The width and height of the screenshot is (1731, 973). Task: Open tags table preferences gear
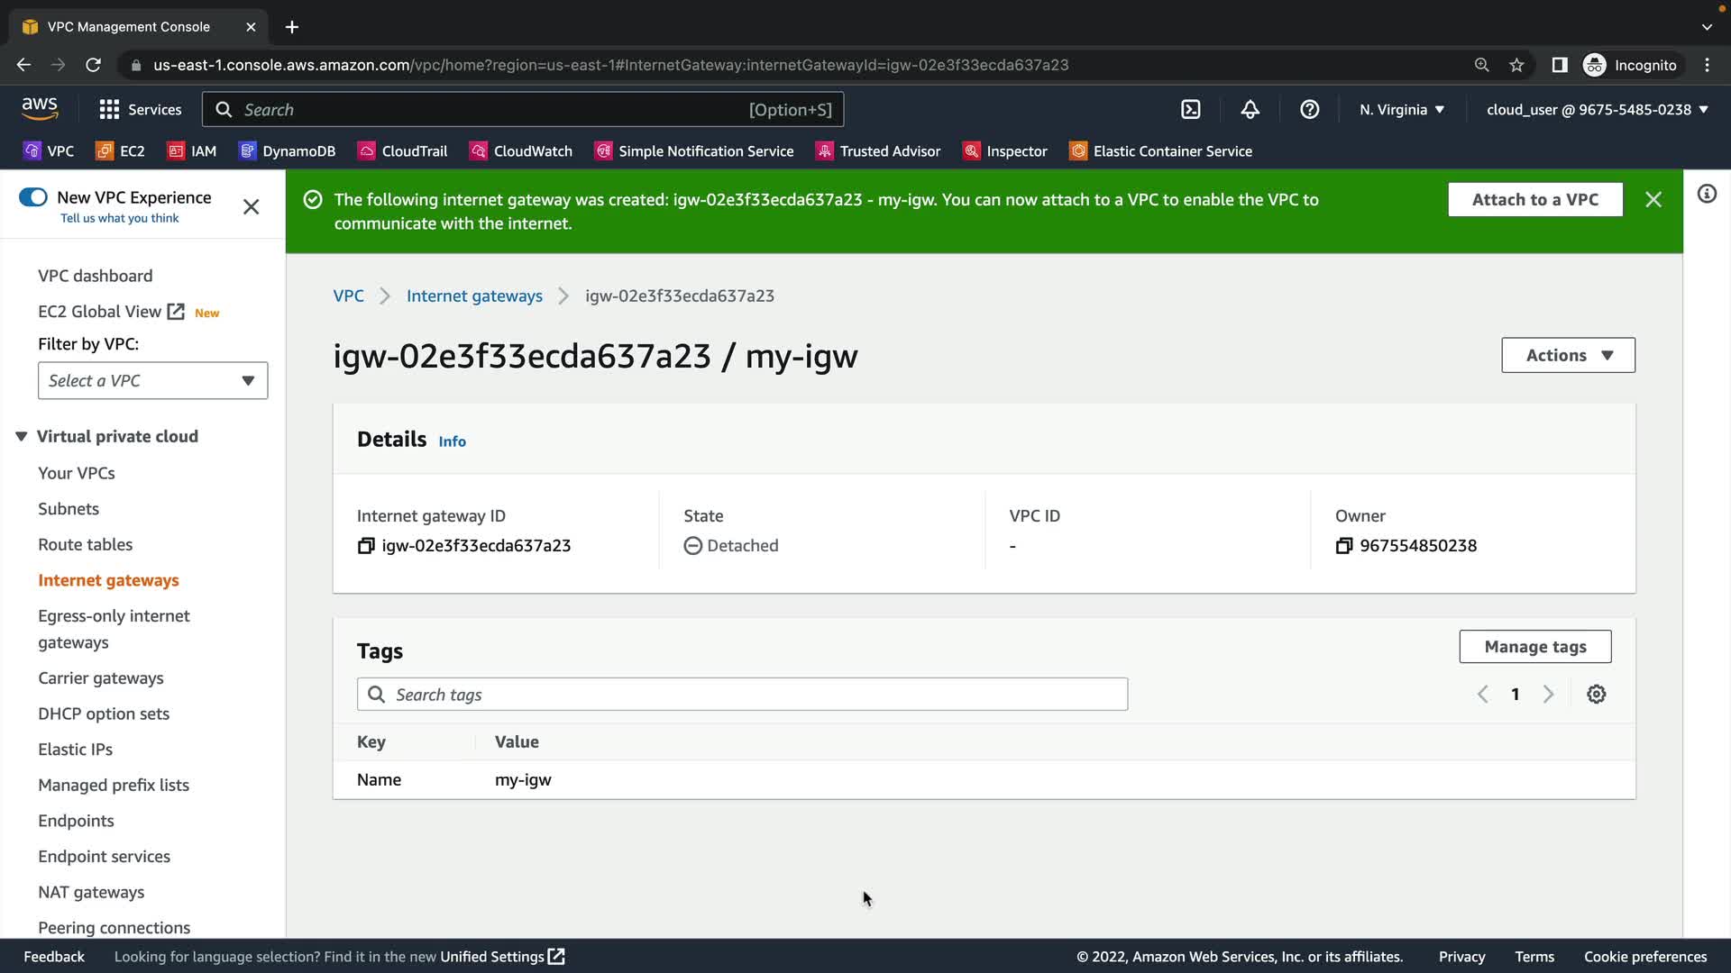pyautogui.click(x=1596, y=695)
